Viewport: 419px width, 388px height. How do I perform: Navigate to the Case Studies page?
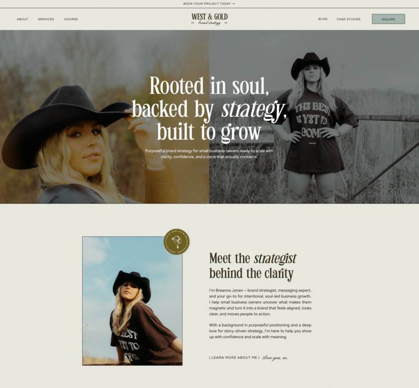pos(348,19)
